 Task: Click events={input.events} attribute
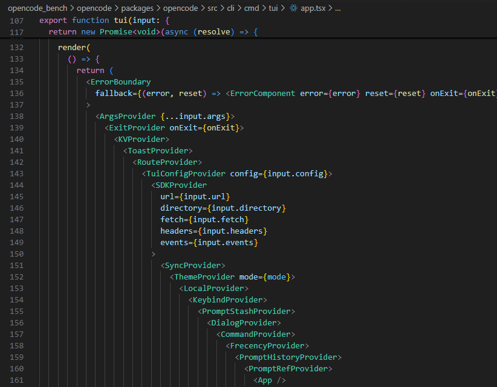click(209, 242)
